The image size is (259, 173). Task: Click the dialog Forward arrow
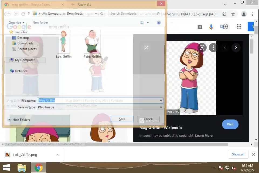point(16,14)
